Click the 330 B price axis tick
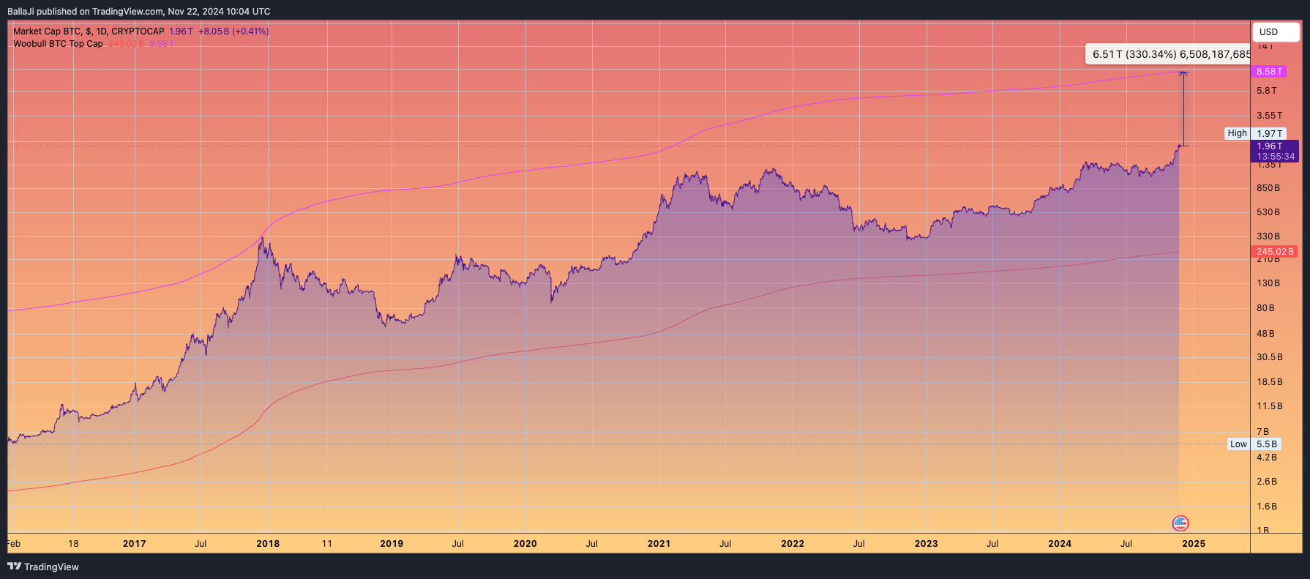 click(1268, 236)
